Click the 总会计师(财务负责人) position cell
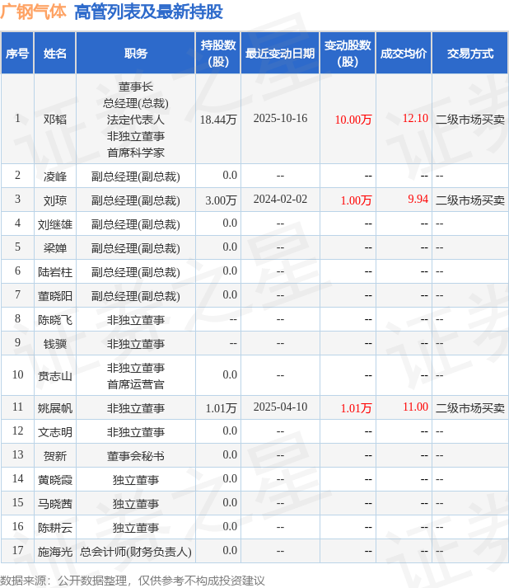 pos(136,552)
